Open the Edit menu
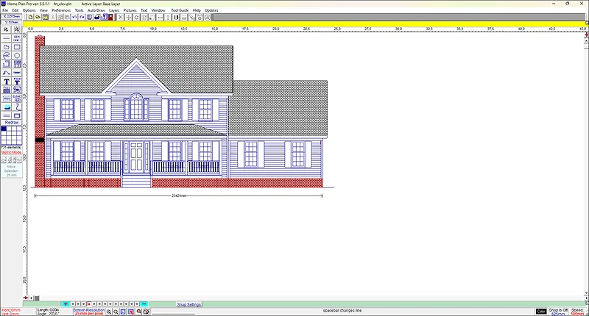 pos(15,10)
